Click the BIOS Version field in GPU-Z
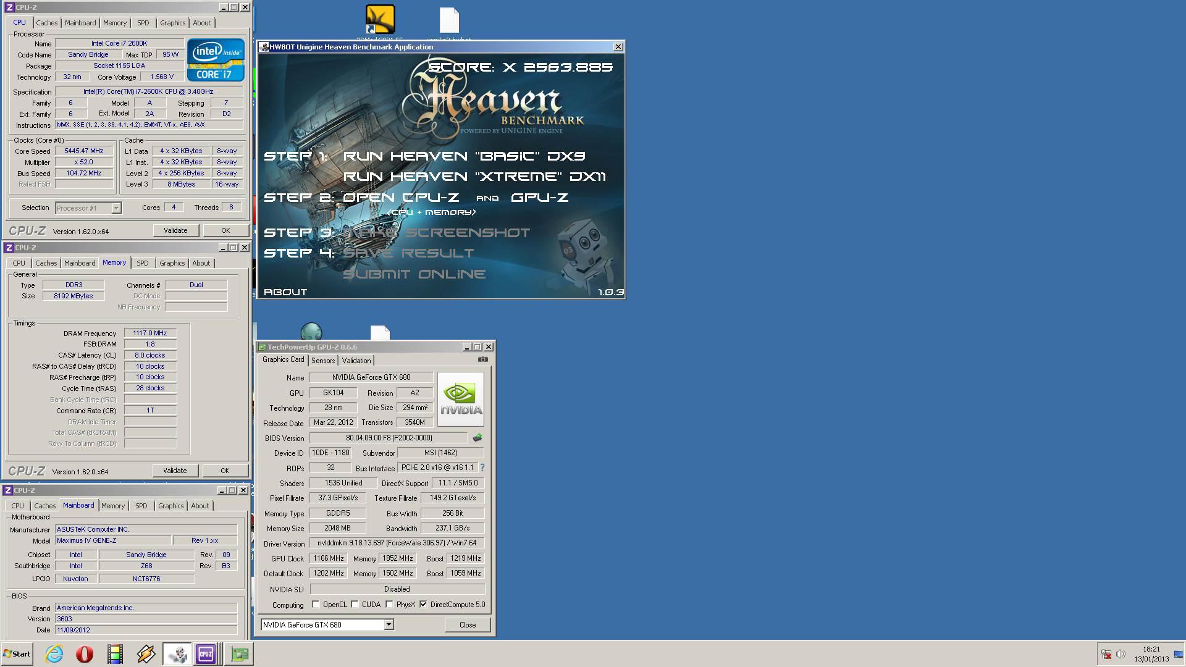Screen dimensions: 1186x667 coord(389,438)
